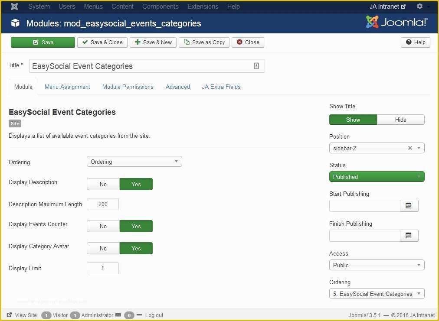Click the toolbar Help button
This screenshot has width=439, height=321.
pos(416,42)
